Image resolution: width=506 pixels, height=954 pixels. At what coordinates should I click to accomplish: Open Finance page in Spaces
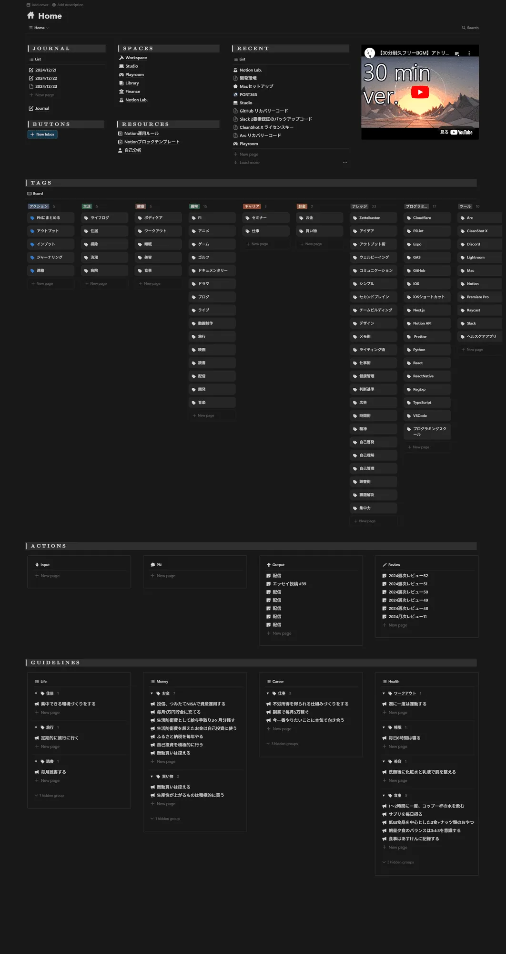[130, 92]
